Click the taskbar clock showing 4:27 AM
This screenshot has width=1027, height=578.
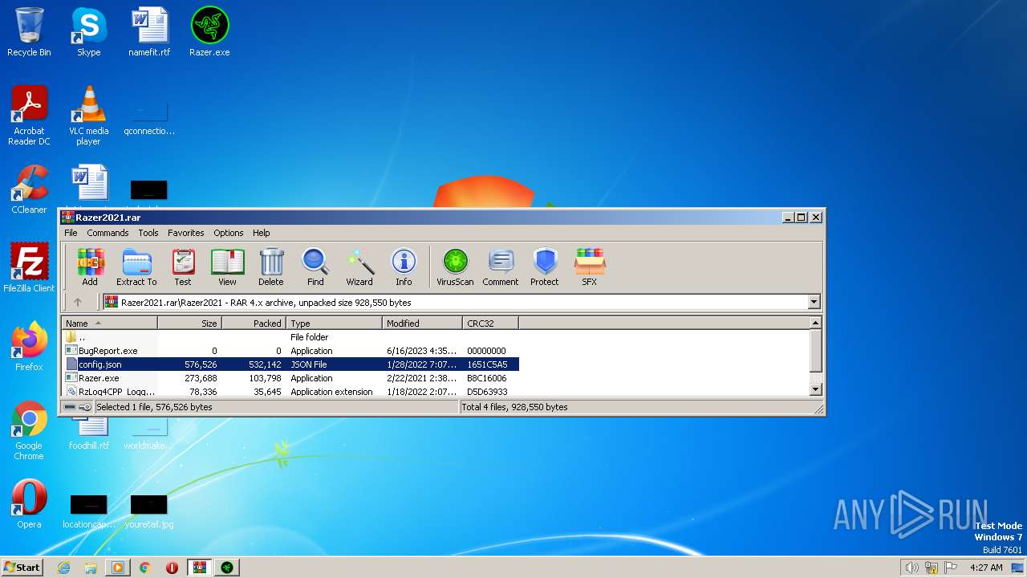[x=986, y=568]
